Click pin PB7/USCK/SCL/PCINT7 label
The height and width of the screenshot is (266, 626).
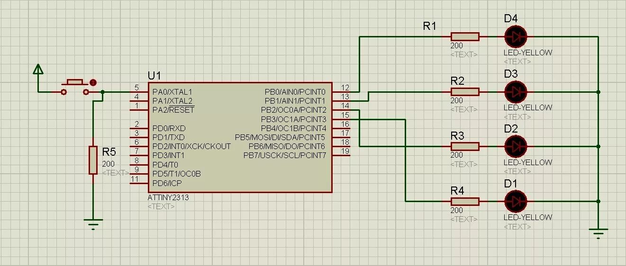click(285, 155)
